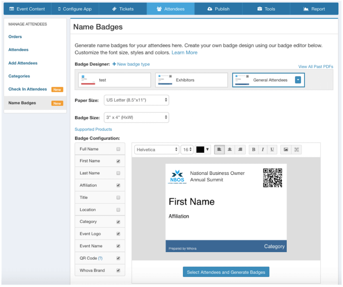Toggle underline text formatting
343x287 pixels.
click(x=272, y=150)
